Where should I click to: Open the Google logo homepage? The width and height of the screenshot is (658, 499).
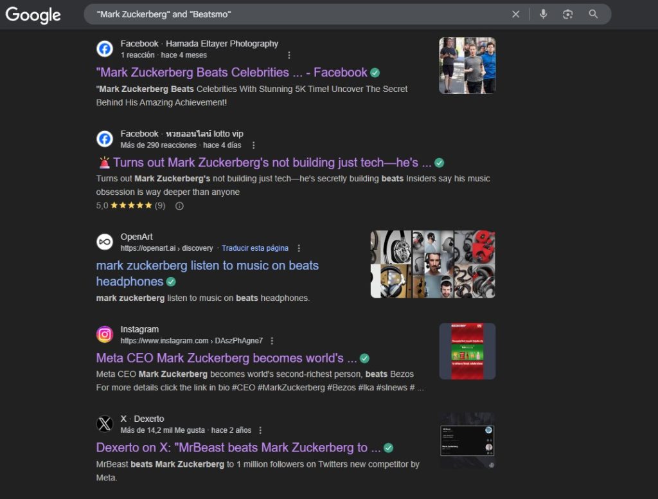coord(33,15)
